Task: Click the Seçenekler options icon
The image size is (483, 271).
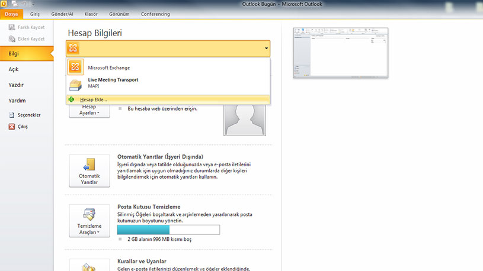Action: click(x=12, y=115)
